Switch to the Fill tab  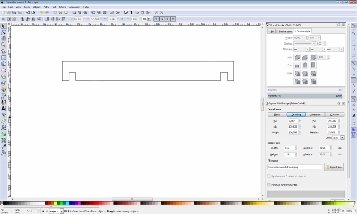(271, 31)
